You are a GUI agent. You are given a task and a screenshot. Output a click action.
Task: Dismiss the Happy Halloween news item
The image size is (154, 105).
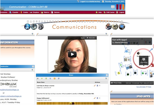[x=100, y=98]
